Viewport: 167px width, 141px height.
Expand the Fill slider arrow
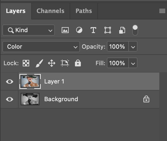pyautogui.click(x=133, y=63)
